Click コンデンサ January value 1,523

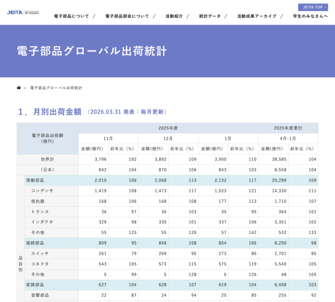(x=221, y=191)
